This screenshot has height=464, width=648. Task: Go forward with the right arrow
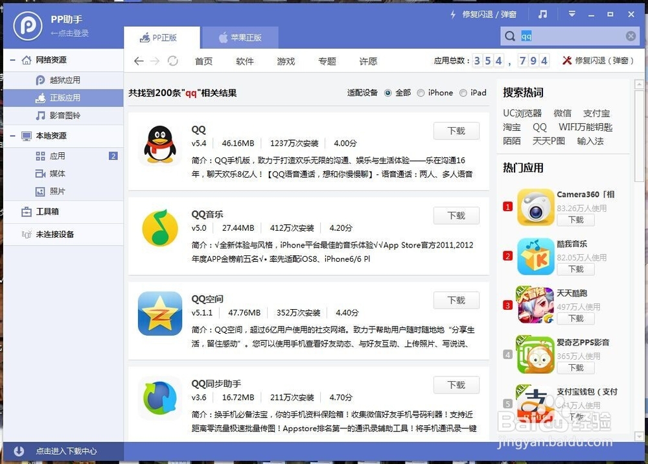[x=155, y=61]
